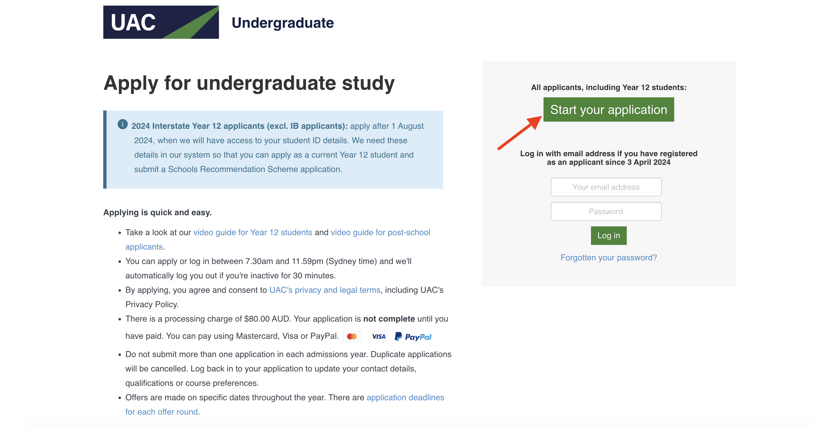This screenshot has width=839, height=426.
Task: Open the Forgotten your password link
Action: point(608,257)
